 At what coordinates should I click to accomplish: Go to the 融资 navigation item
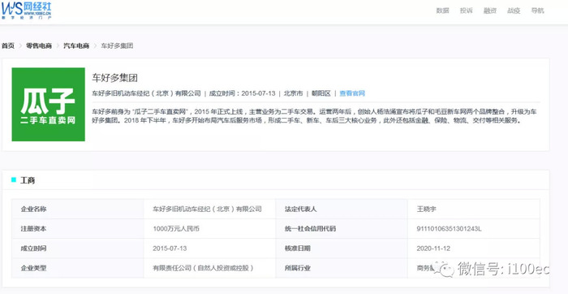tap(490, 11)
